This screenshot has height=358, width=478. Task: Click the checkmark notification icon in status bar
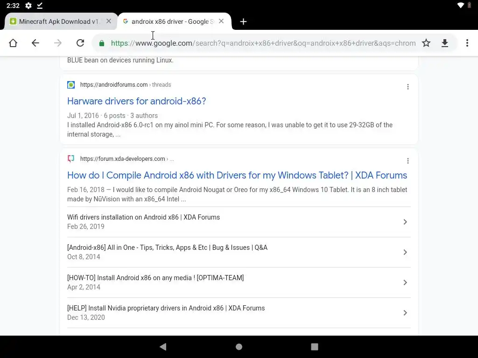click(40, 6)
